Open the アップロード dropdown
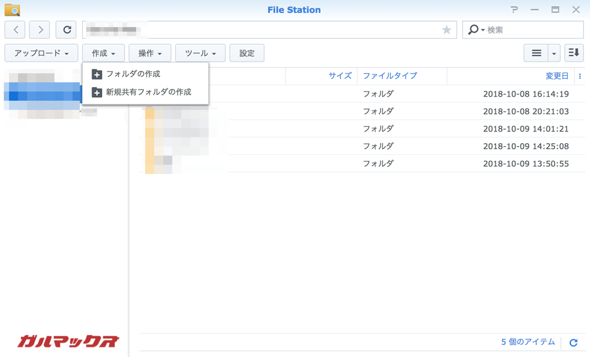 click(41, 52)
